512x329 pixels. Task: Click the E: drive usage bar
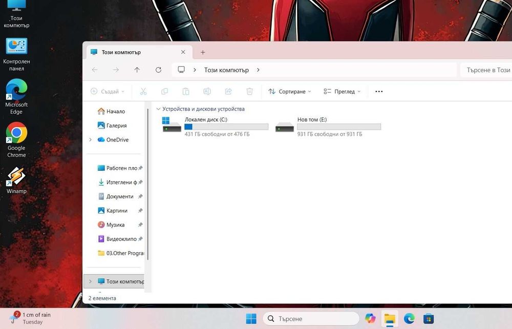[x=339, y=127]
